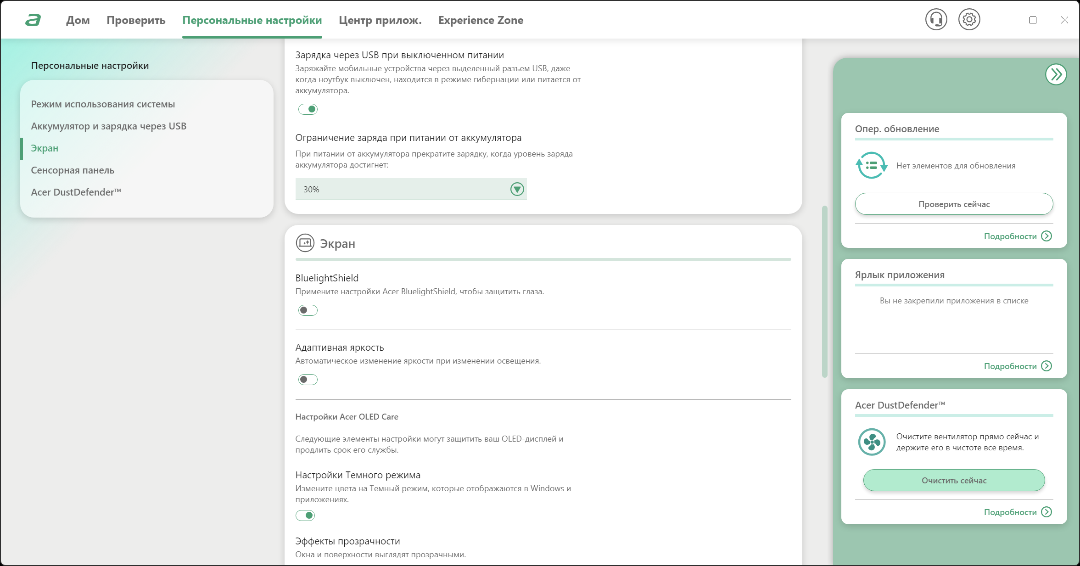This screenshot has width=1080, height=566.
Task: Click the Проверить сейчас button
Action: [x=954, y=204]
